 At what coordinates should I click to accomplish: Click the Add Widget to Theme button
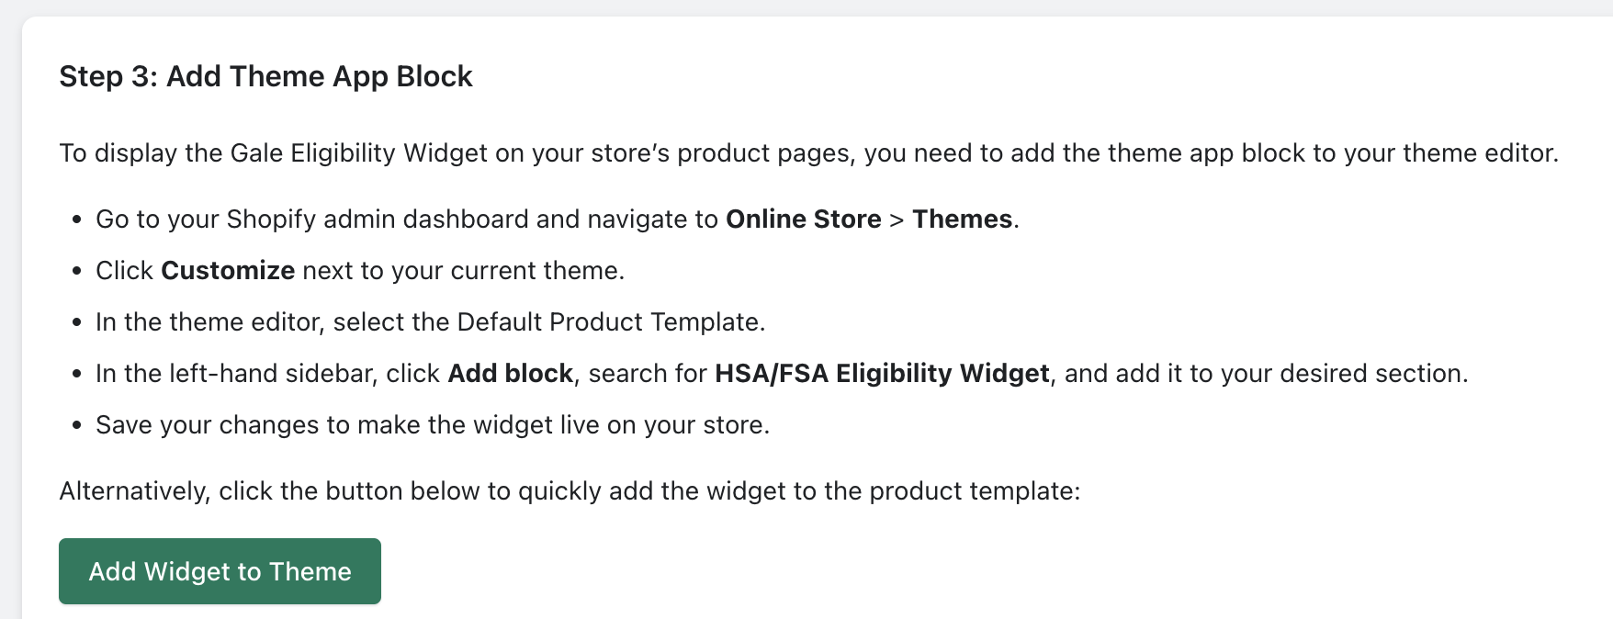220,571
